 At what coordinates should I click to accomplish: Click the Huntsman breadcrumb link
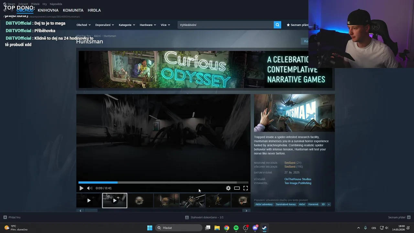(x=110, y=36)
